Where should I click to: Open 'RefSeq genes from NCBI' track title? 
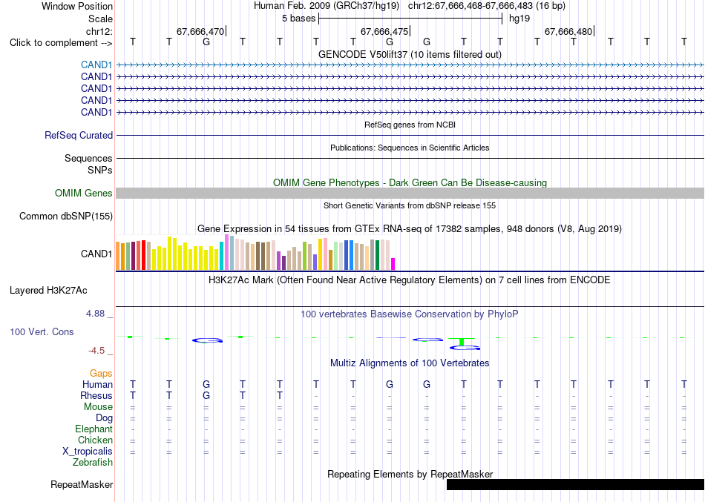(x=410, y=125)
